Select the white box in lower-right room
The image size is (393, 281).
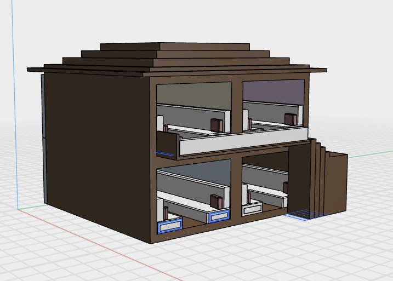253,208
